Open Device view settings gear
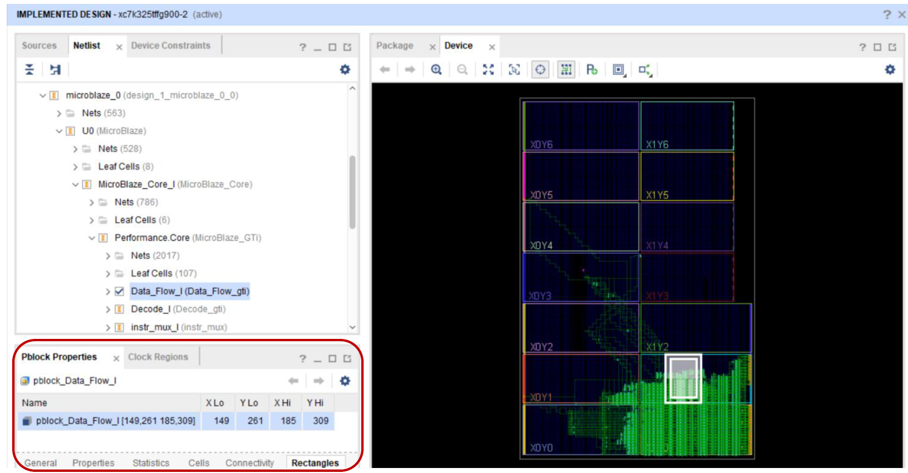Viewport: 908px width, 473px height. 890,70
